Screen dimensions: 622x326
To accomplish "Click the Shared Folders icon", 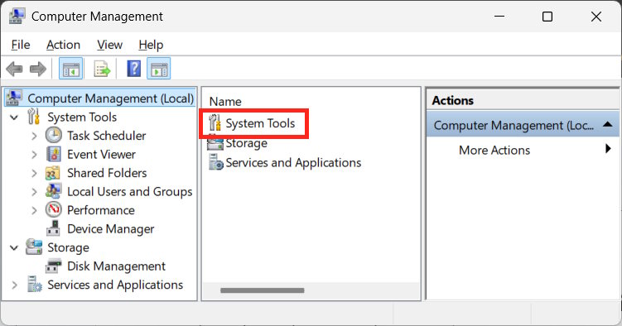I will coord(53,173).
